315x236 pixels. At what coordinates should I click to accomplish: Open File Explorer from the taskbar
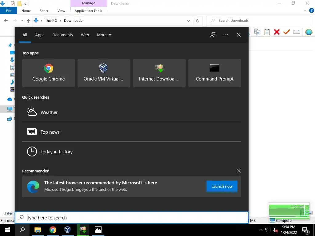pyautogui.click(x=38, y=230)
